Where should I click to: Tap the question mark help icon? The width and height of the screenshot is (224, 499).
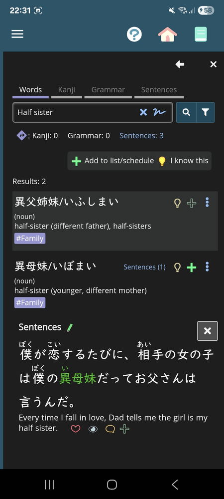134,34
